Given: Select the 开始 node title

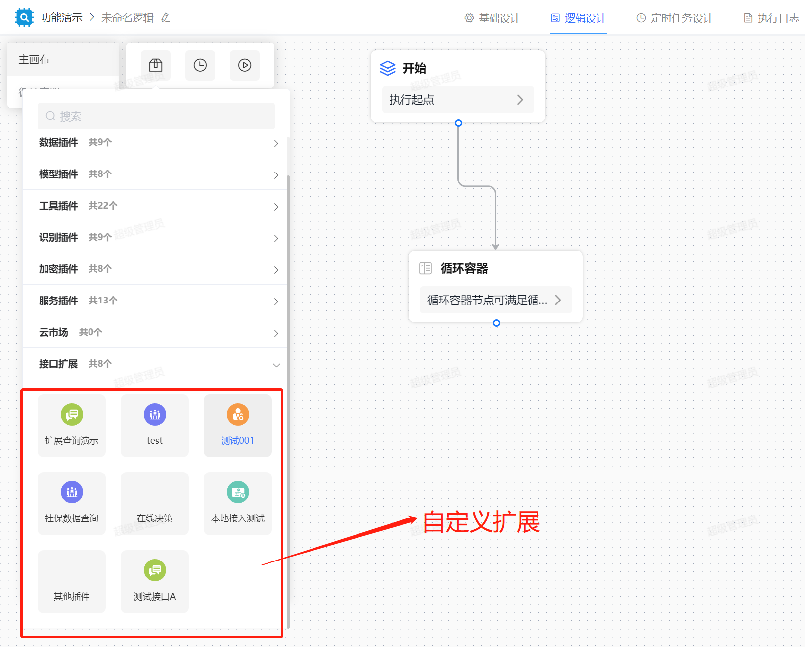Looking at the screenshot, I should pyautogui.click(x=414, y=68).
